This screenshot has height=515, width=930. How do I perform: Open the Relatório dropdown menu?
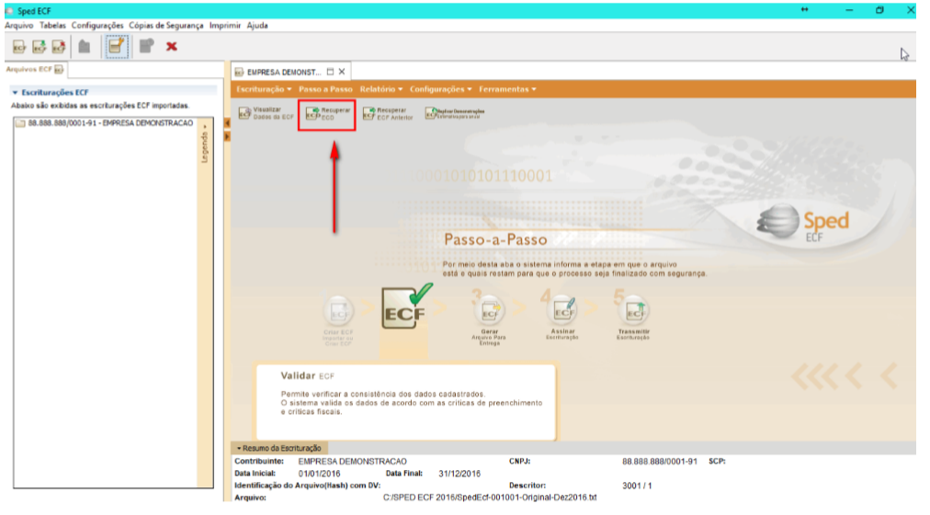coord(381,89)
